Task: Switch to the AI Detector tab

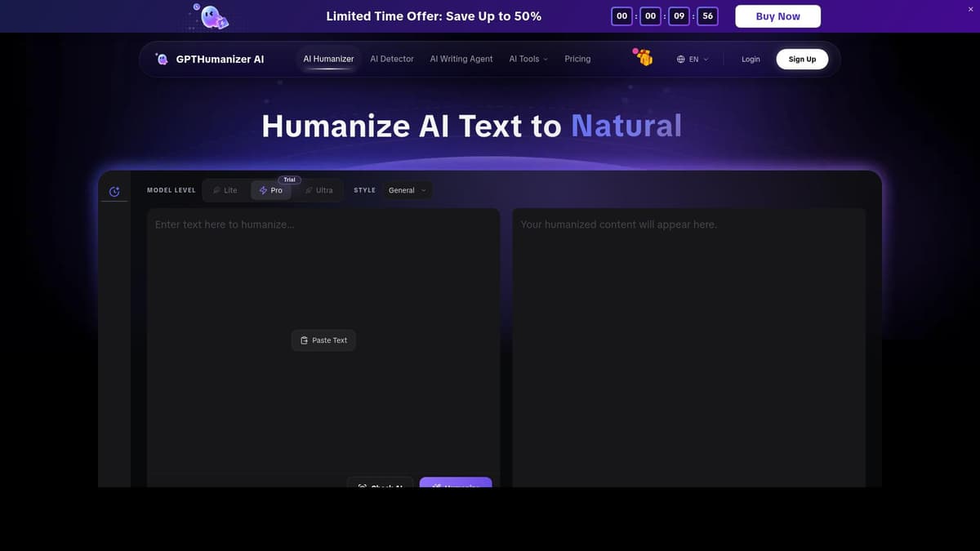Action: [391, 58]
